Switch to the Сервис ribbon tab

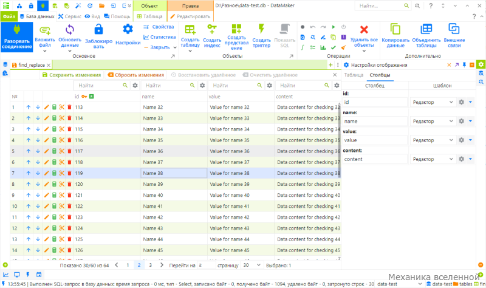coord(70,16)
